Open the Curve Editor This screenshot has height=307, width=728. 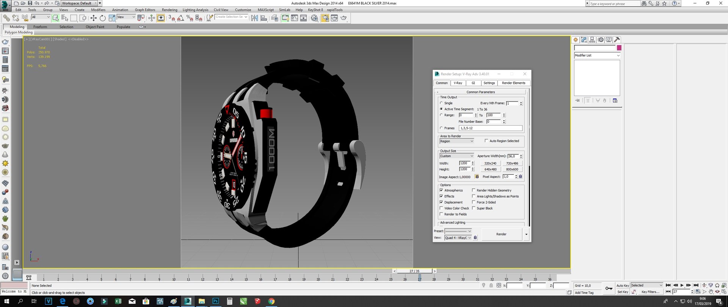(295, 18)
